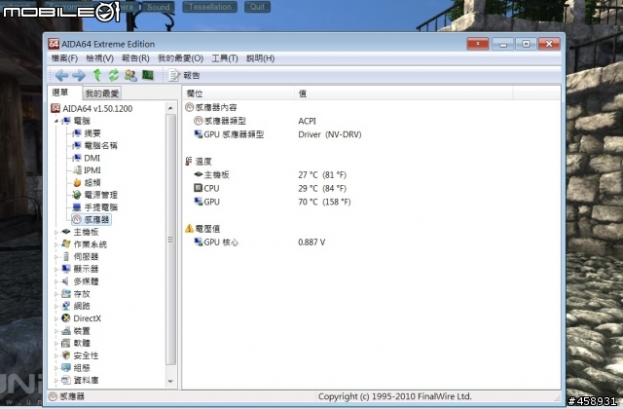Select the IPMI tree item

pyautogui.click(x=87, y=170)
